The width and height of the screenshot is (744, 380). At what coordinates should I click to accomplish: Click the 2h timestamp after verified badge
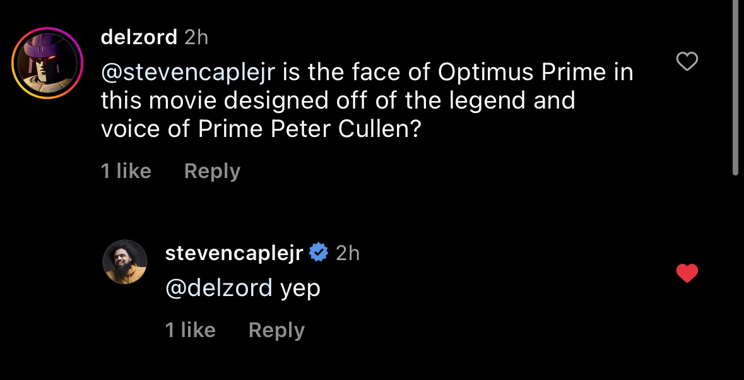pos(347,253)
